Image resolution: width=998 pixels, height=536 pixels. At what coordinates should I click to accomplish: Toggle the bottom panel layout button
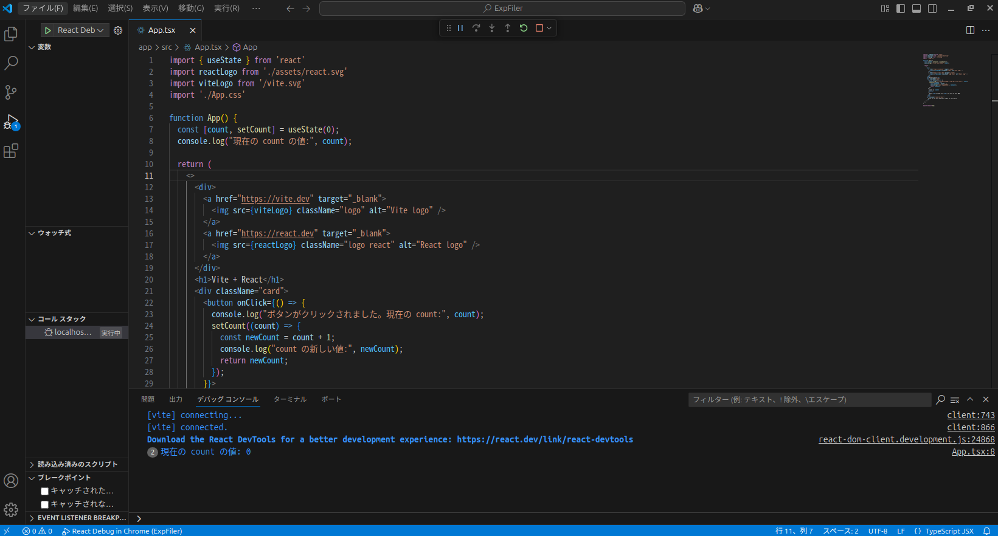pyautogui.click(x=917, y=9)
